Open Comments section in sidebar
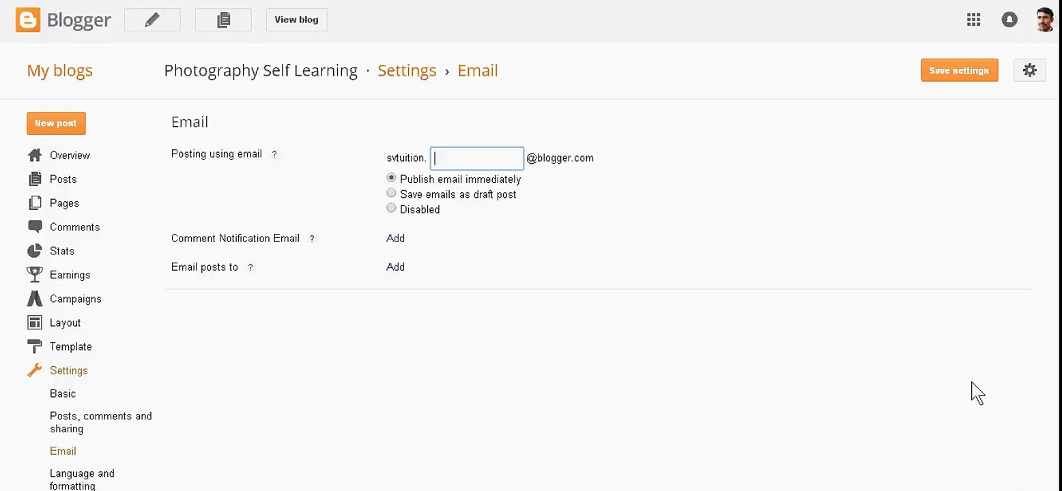The height and width of the screenshot is (491, 1062). (74, 227)
